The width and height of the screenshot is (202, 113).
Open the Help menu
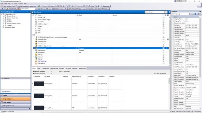25,4
